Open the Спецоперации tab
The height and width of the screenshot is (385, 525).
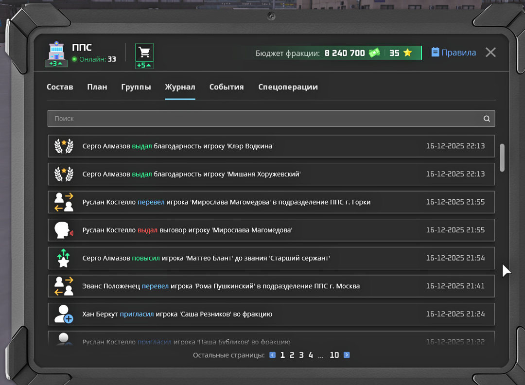pyautogui.click(x=288, y=87)
